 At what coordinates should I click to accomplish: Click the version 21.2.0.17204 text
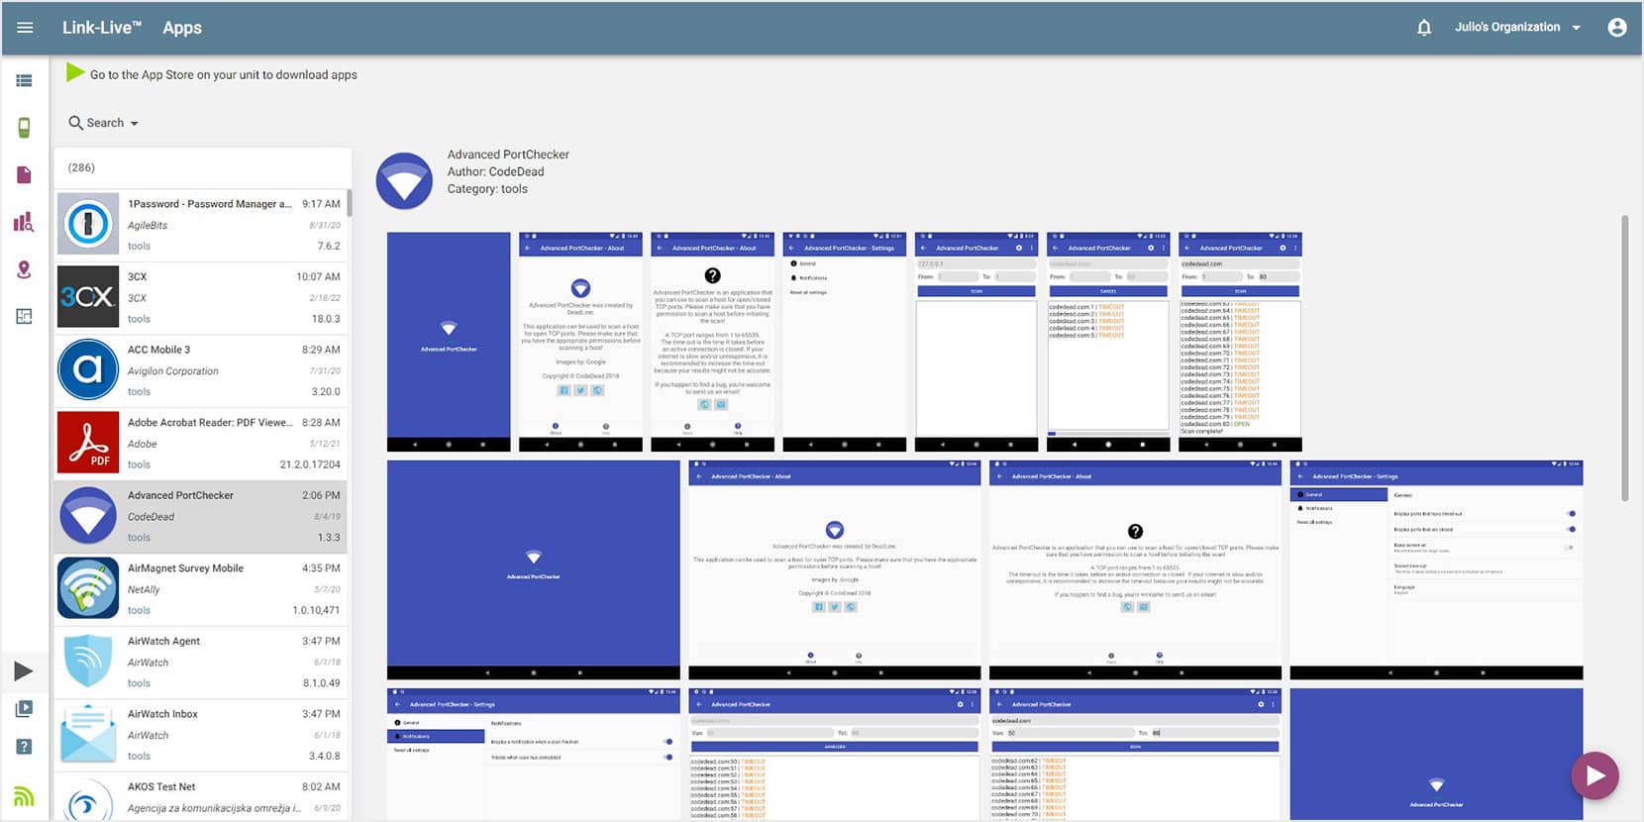[x=309, y=464]
